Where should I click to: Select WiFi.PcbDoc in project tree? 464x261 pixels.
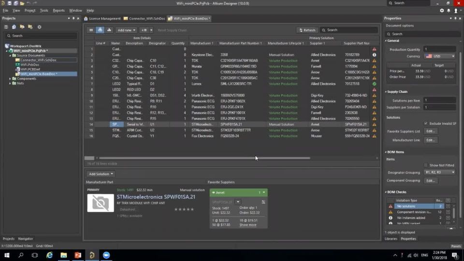[30, 64]
